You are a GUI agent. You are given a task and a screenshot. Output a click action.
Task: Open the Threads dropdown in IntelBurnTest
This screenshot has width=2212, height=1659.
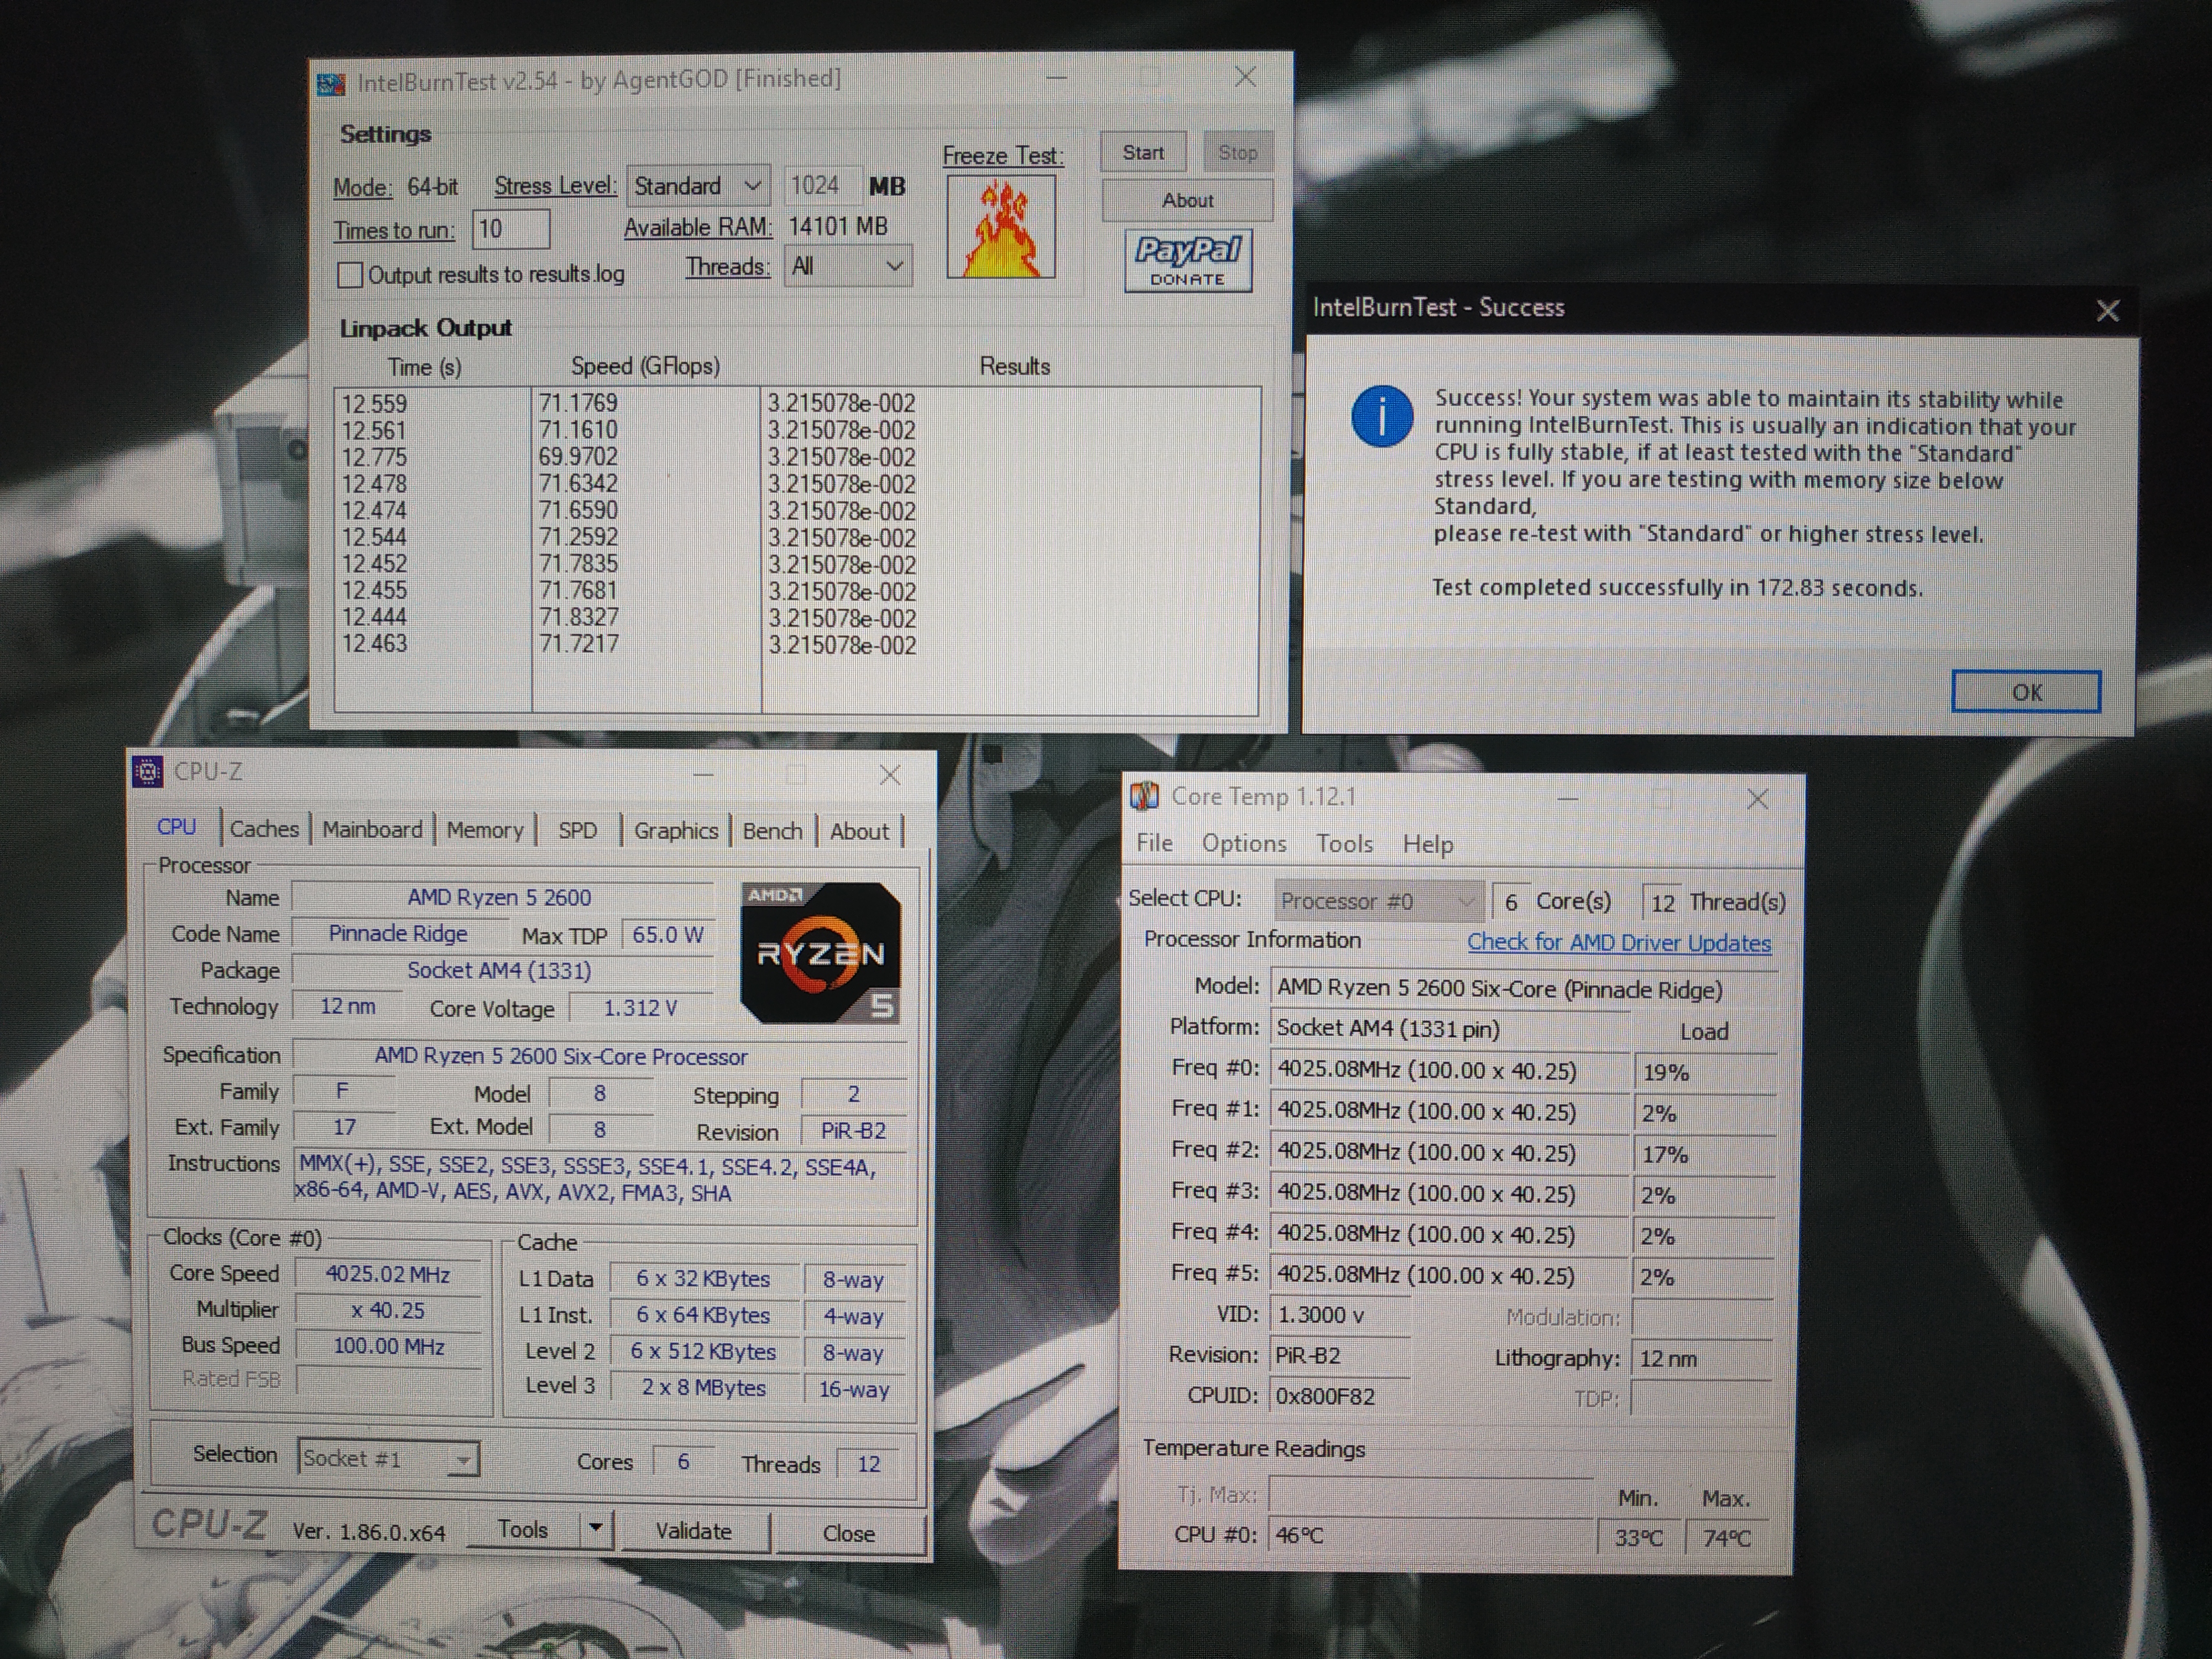[847, 266]
